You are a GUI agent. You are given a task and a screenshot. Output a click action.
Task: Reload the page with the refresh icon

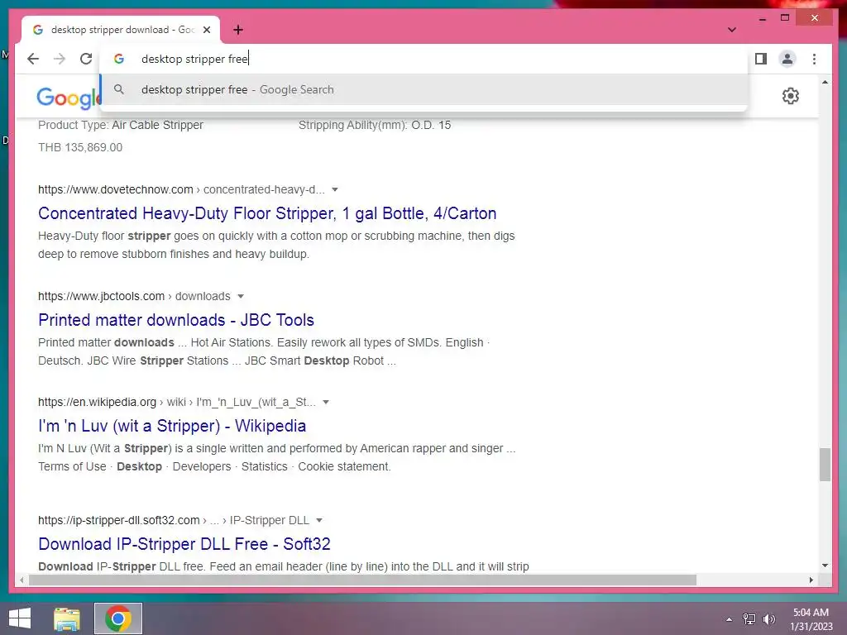(x=86, y=59)
